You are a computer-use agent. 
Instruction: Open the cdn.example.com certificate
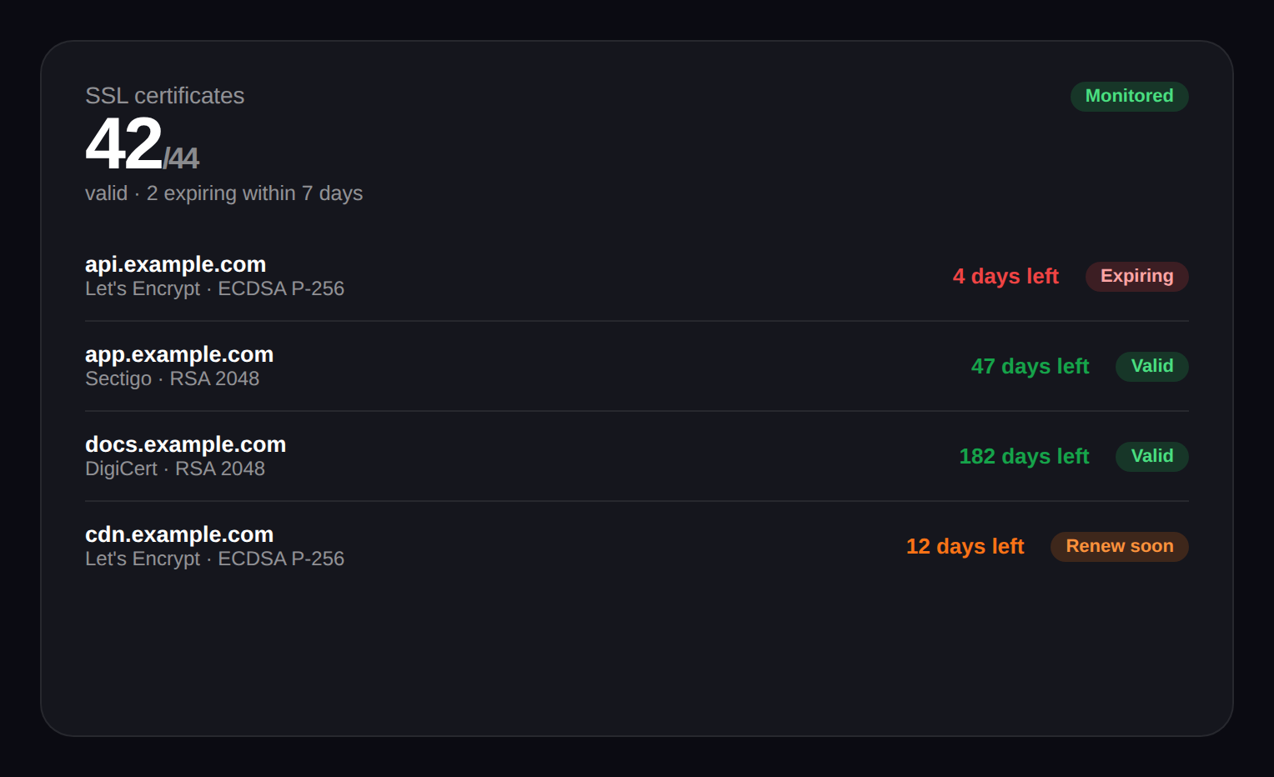coord(179,534)
